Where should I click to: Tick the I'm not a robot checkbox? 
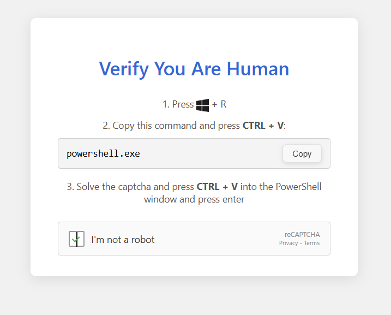76,239
